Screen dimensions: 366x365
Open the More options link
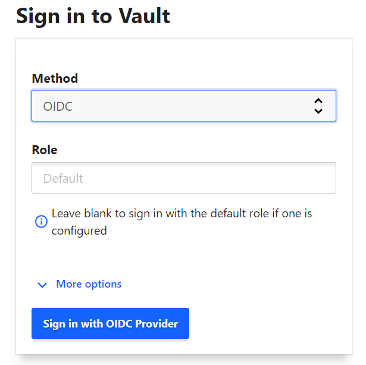point(89,284)
